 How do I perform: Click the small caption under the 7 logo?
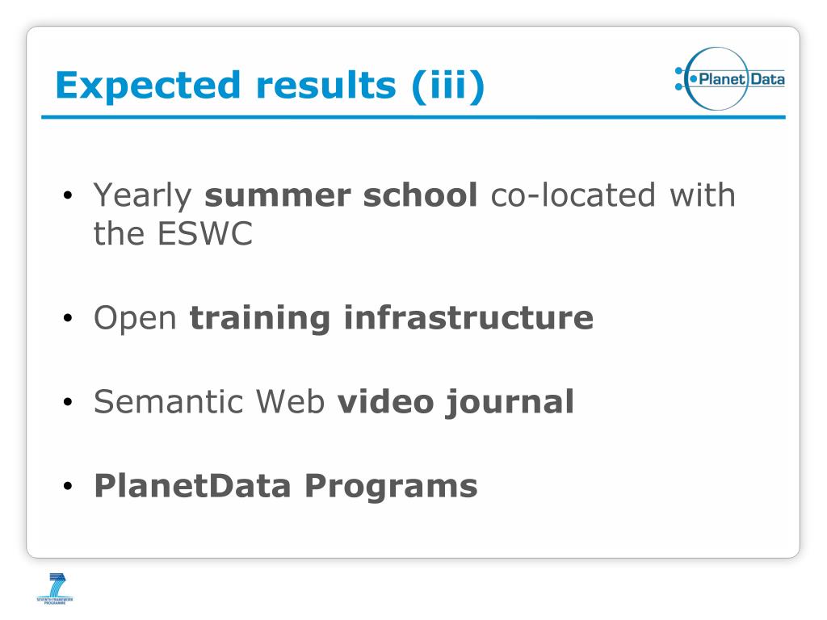(x=55, y=601)
